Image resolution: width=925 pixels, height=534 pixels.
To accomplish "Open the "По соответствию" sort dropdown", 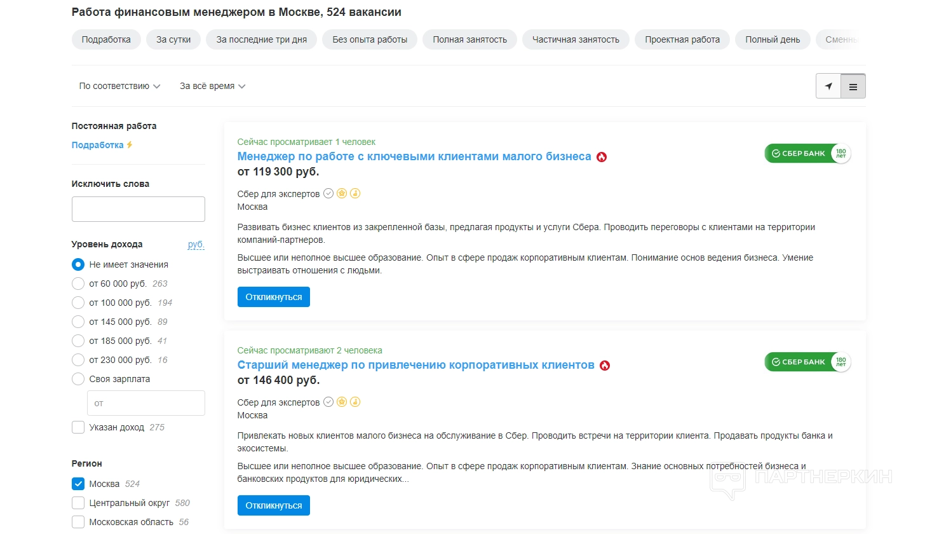I will [119, 86].
